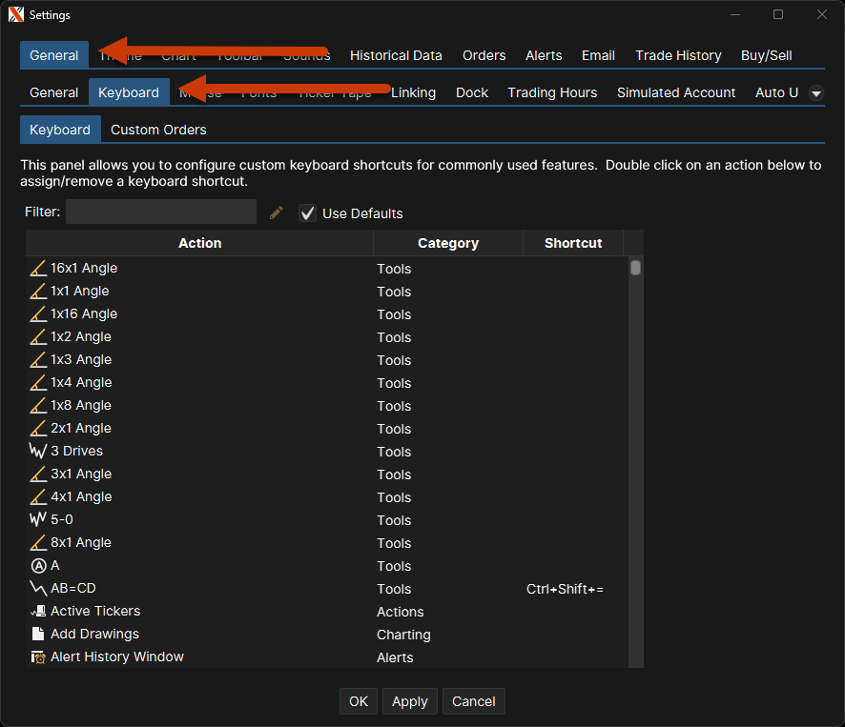The image size is (845, 727).
Task: Click the 3 Drives pattern icon
Action: pyautogui.click(x=38, y=452)
